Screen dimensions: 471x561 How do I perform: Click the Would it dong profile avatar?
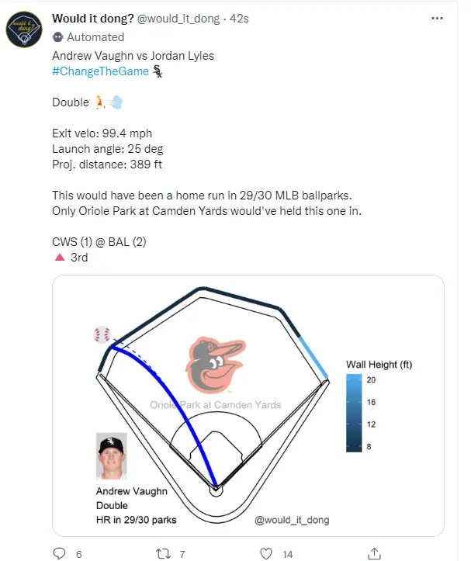(26, 31)
